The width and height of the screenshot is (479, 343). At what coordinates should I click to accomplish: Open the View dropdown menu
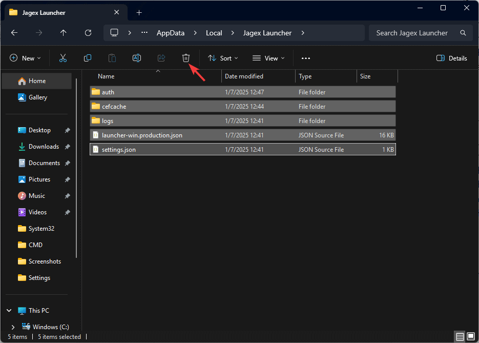click(268, 58)
